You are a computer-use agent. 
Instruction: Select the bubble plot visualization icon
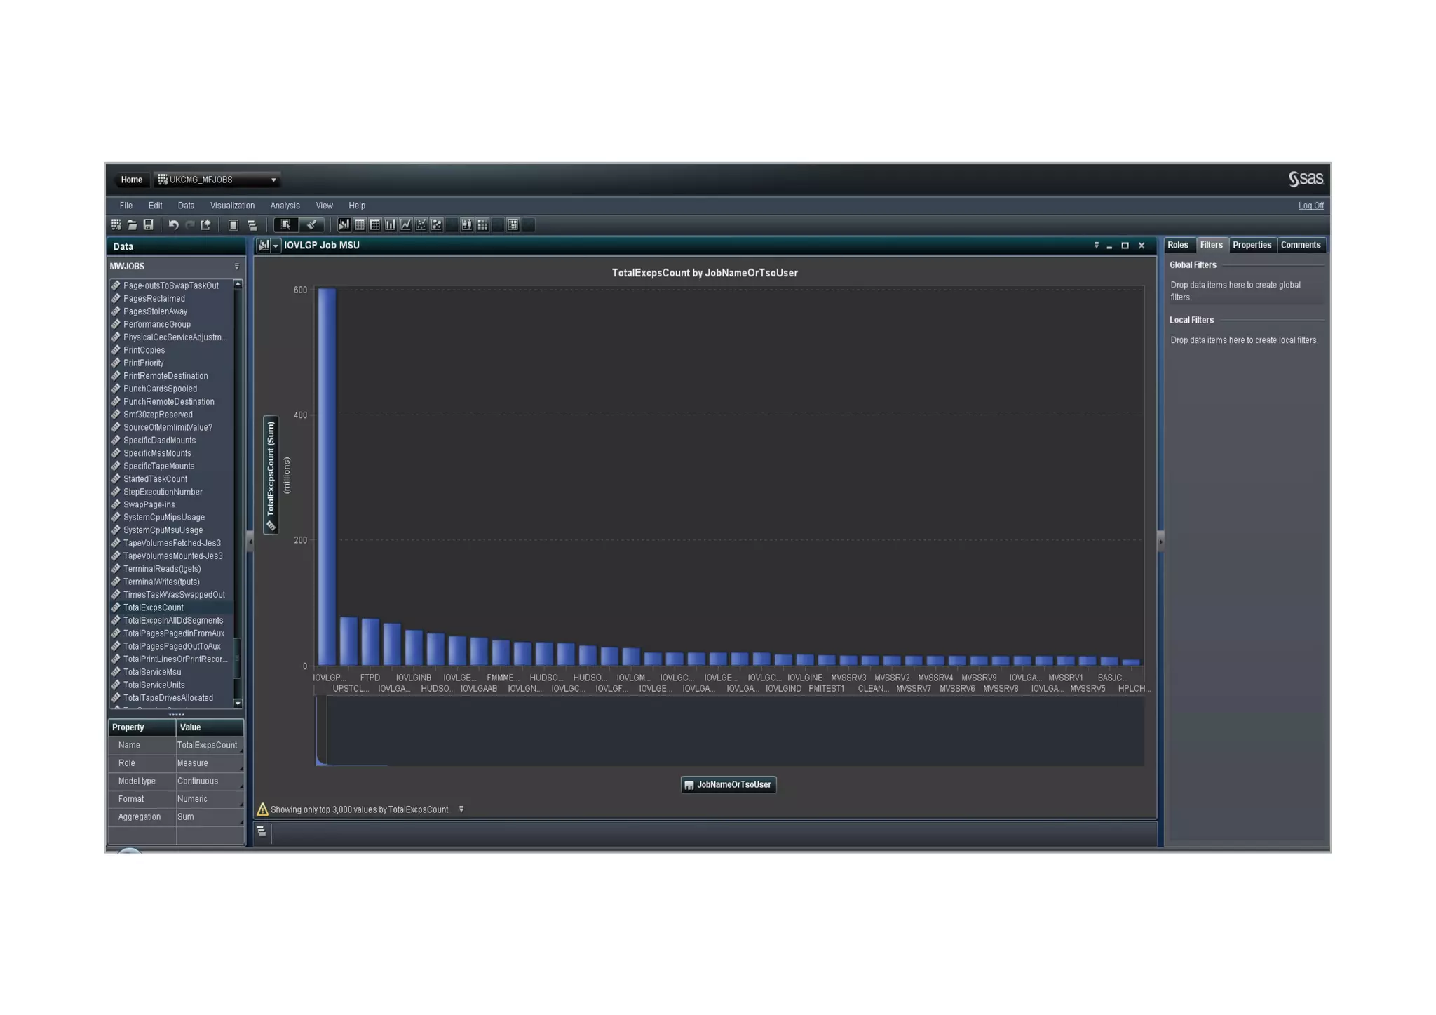436,224
